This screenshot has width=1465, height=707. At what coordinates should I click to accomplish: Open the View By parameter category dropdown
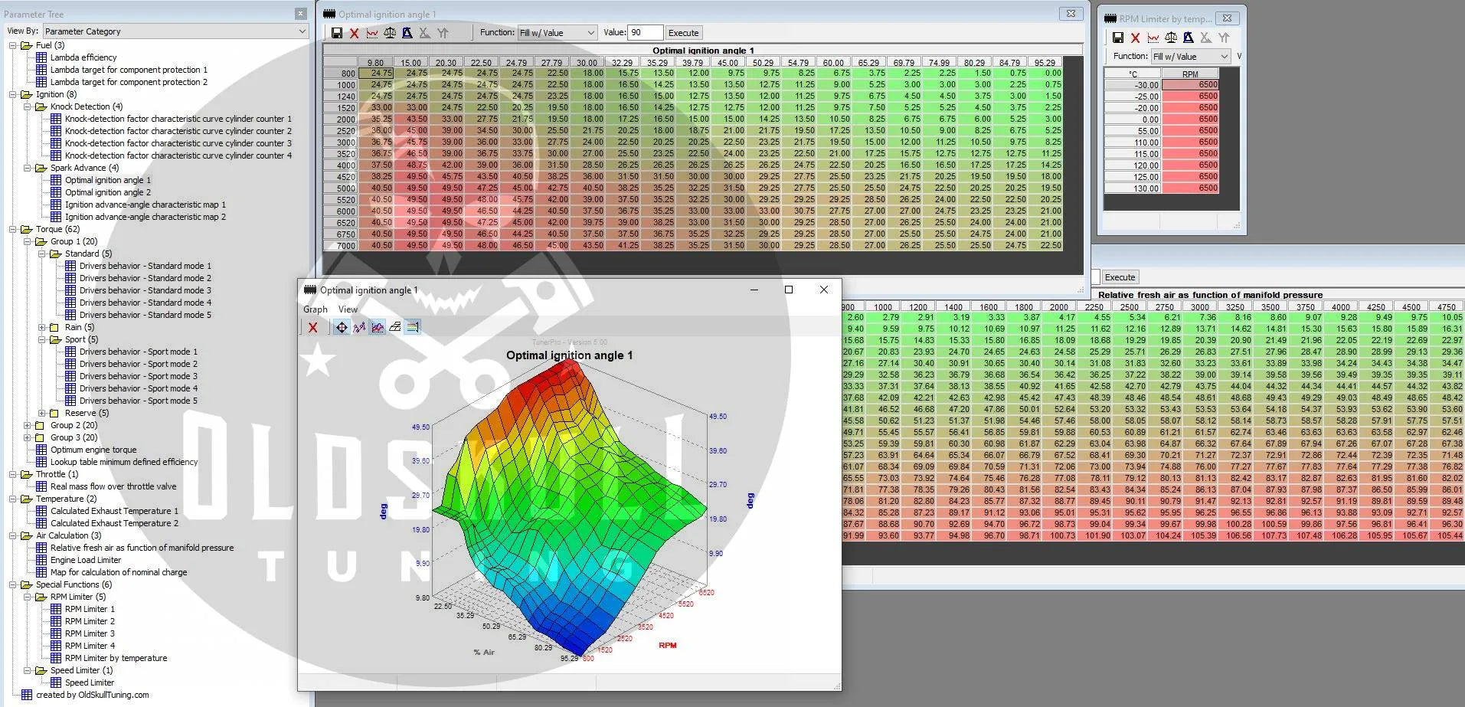[175, 31]
